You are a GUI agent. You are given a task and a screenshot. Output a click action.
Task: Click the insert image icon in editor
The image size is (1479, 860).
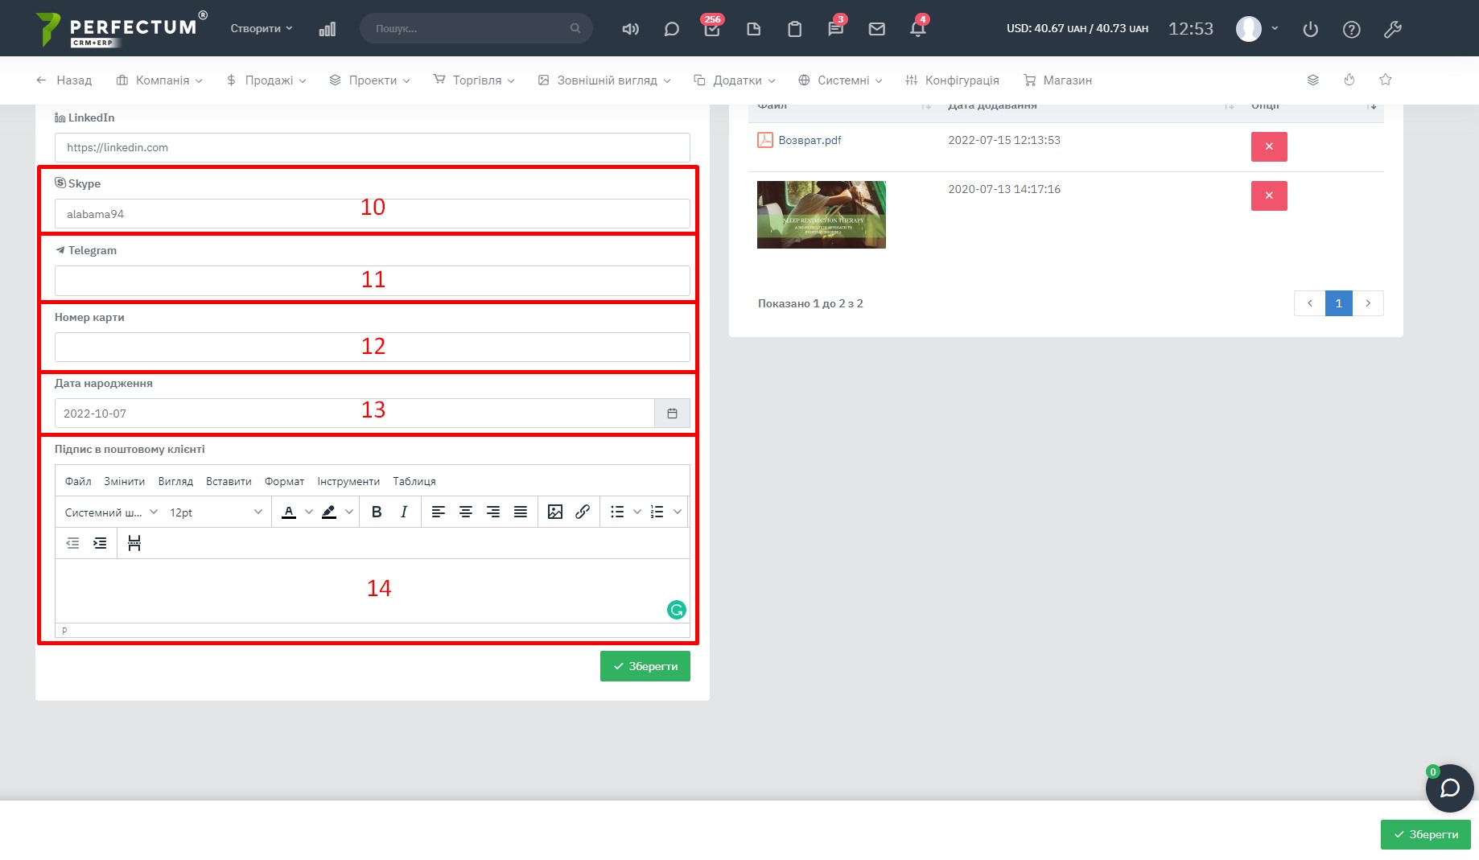point(554,512)
